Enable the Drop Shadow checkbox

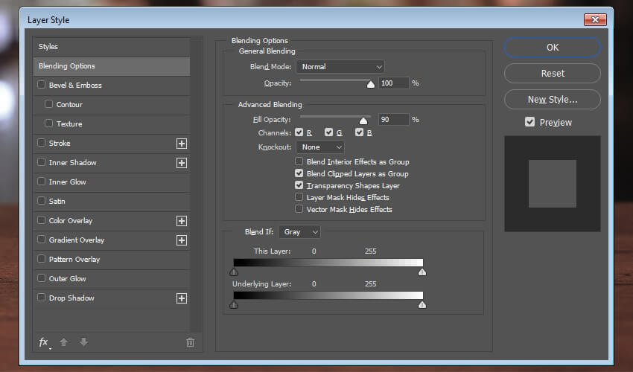click(x=41, y=298)
